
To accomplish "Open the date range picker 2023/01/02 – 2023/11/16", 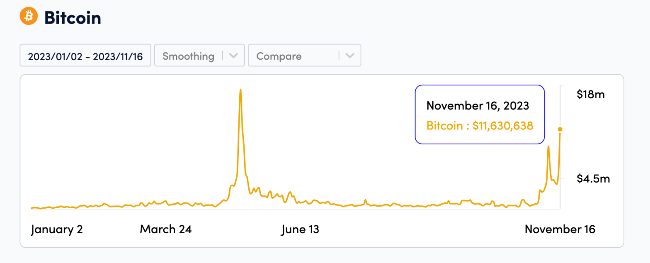I will coord(85,55).
